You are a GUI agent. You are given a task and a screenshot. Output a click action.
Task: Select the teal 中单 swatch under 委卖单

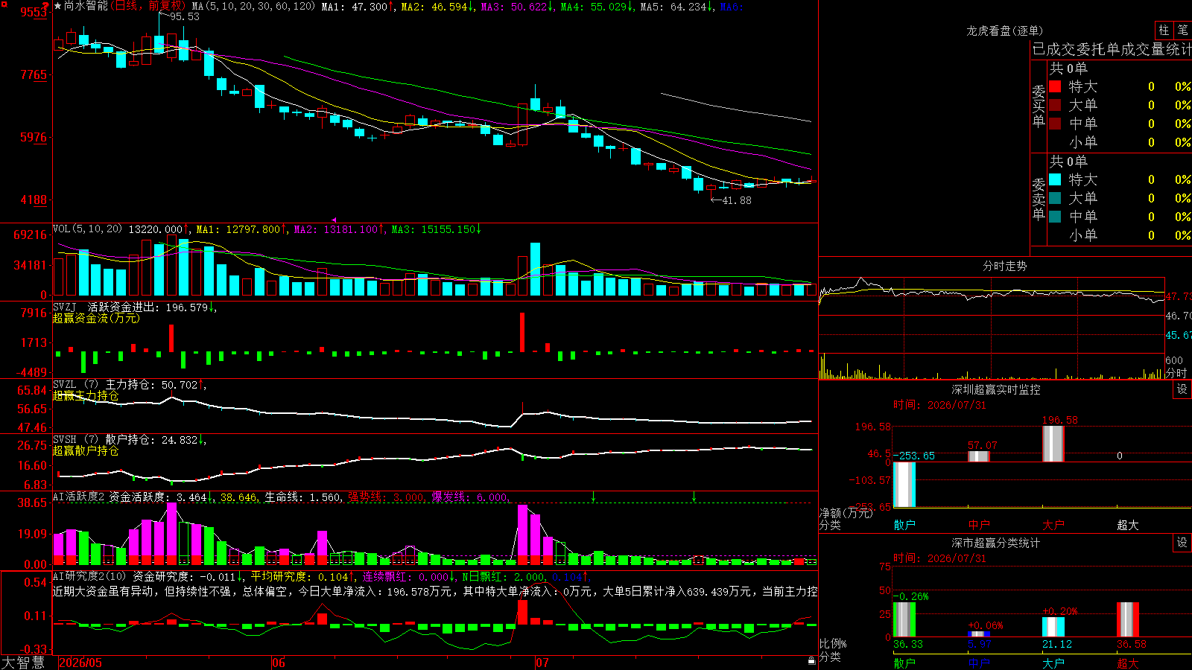click(x=1055, y=217)
